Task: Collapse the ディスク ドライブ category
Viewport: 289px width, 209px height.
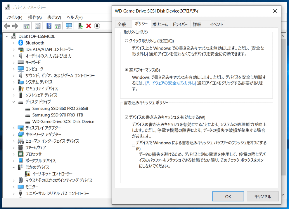Action: tap(14, 102)
